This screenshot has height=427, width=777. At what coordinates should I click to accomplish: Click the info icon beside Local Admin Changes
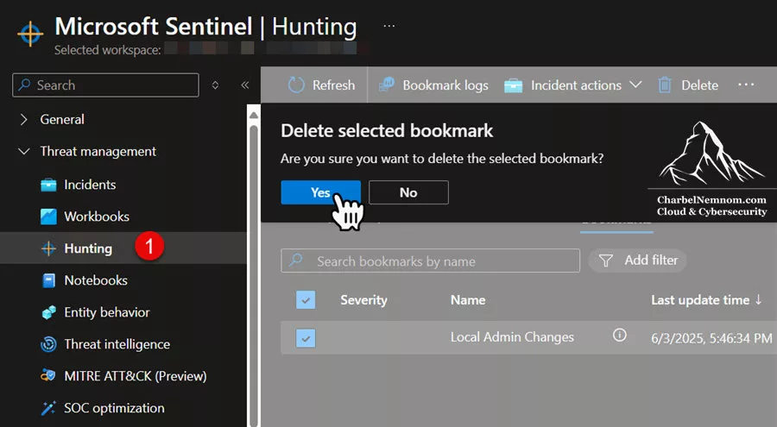[x=619, y=336]
